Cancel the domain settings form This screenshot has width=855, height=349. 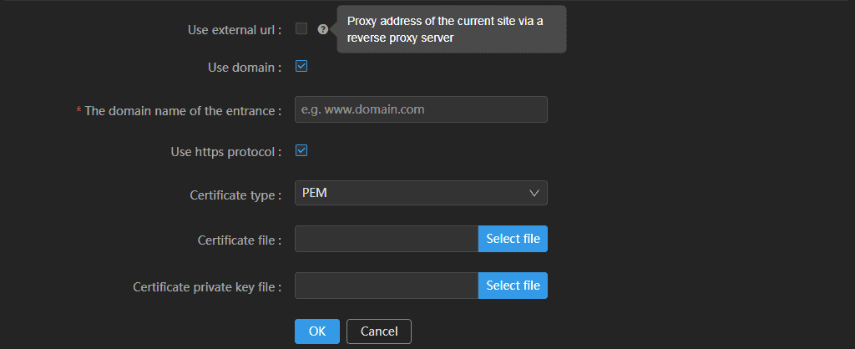379,331
